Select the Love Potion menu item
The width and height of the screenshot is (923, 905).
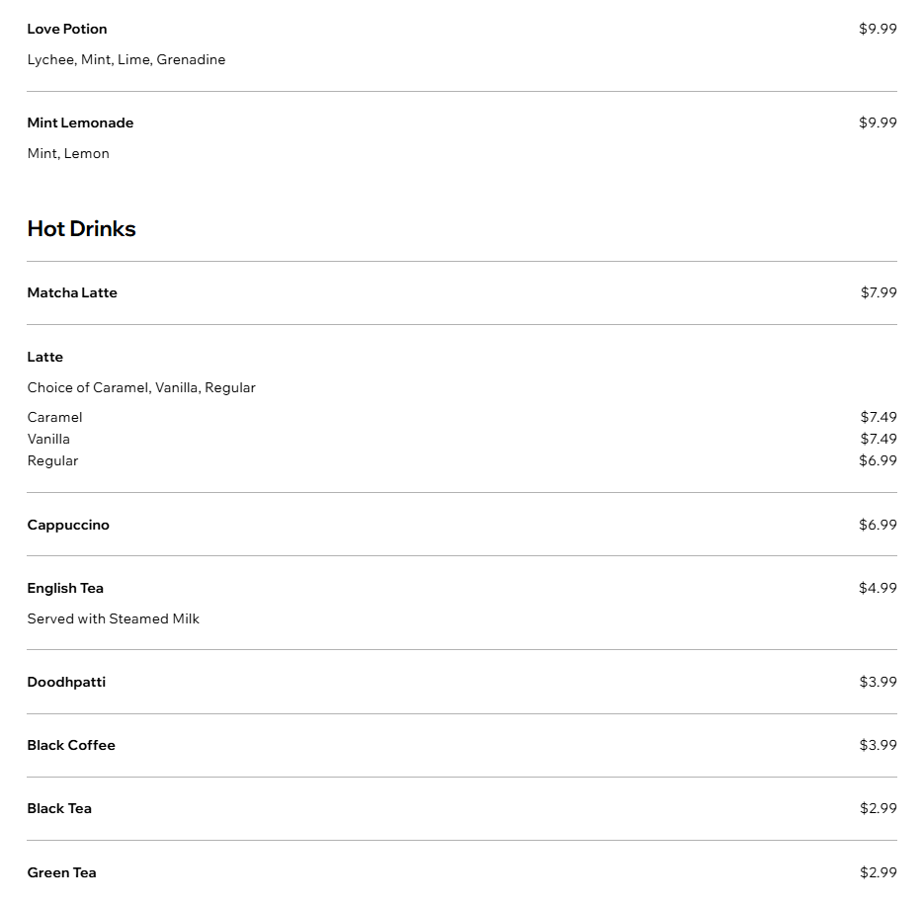(461, 44)
